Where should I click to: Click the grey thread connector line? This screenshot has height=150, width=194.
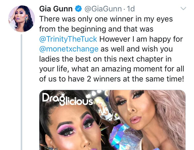(x=21, y=92)
